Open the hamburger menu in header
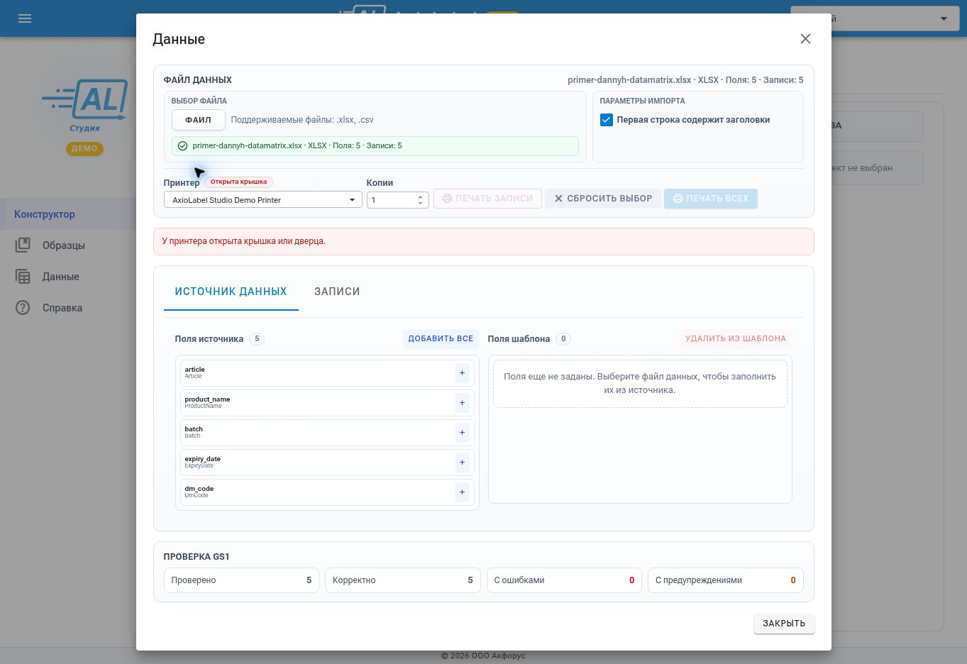This screenshot has height=664, width=967. (25, 18)
